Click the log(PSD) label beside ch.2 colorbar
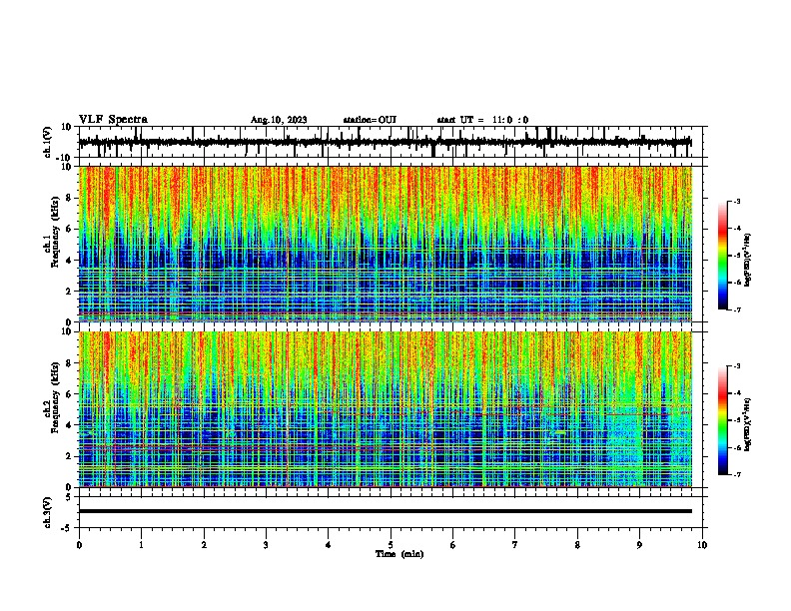791x611 pixels. coord(748,424)
